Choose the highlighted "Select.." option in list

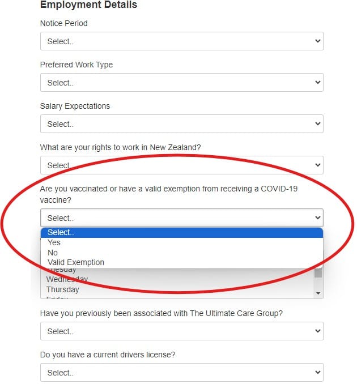(x=181, y=233)
